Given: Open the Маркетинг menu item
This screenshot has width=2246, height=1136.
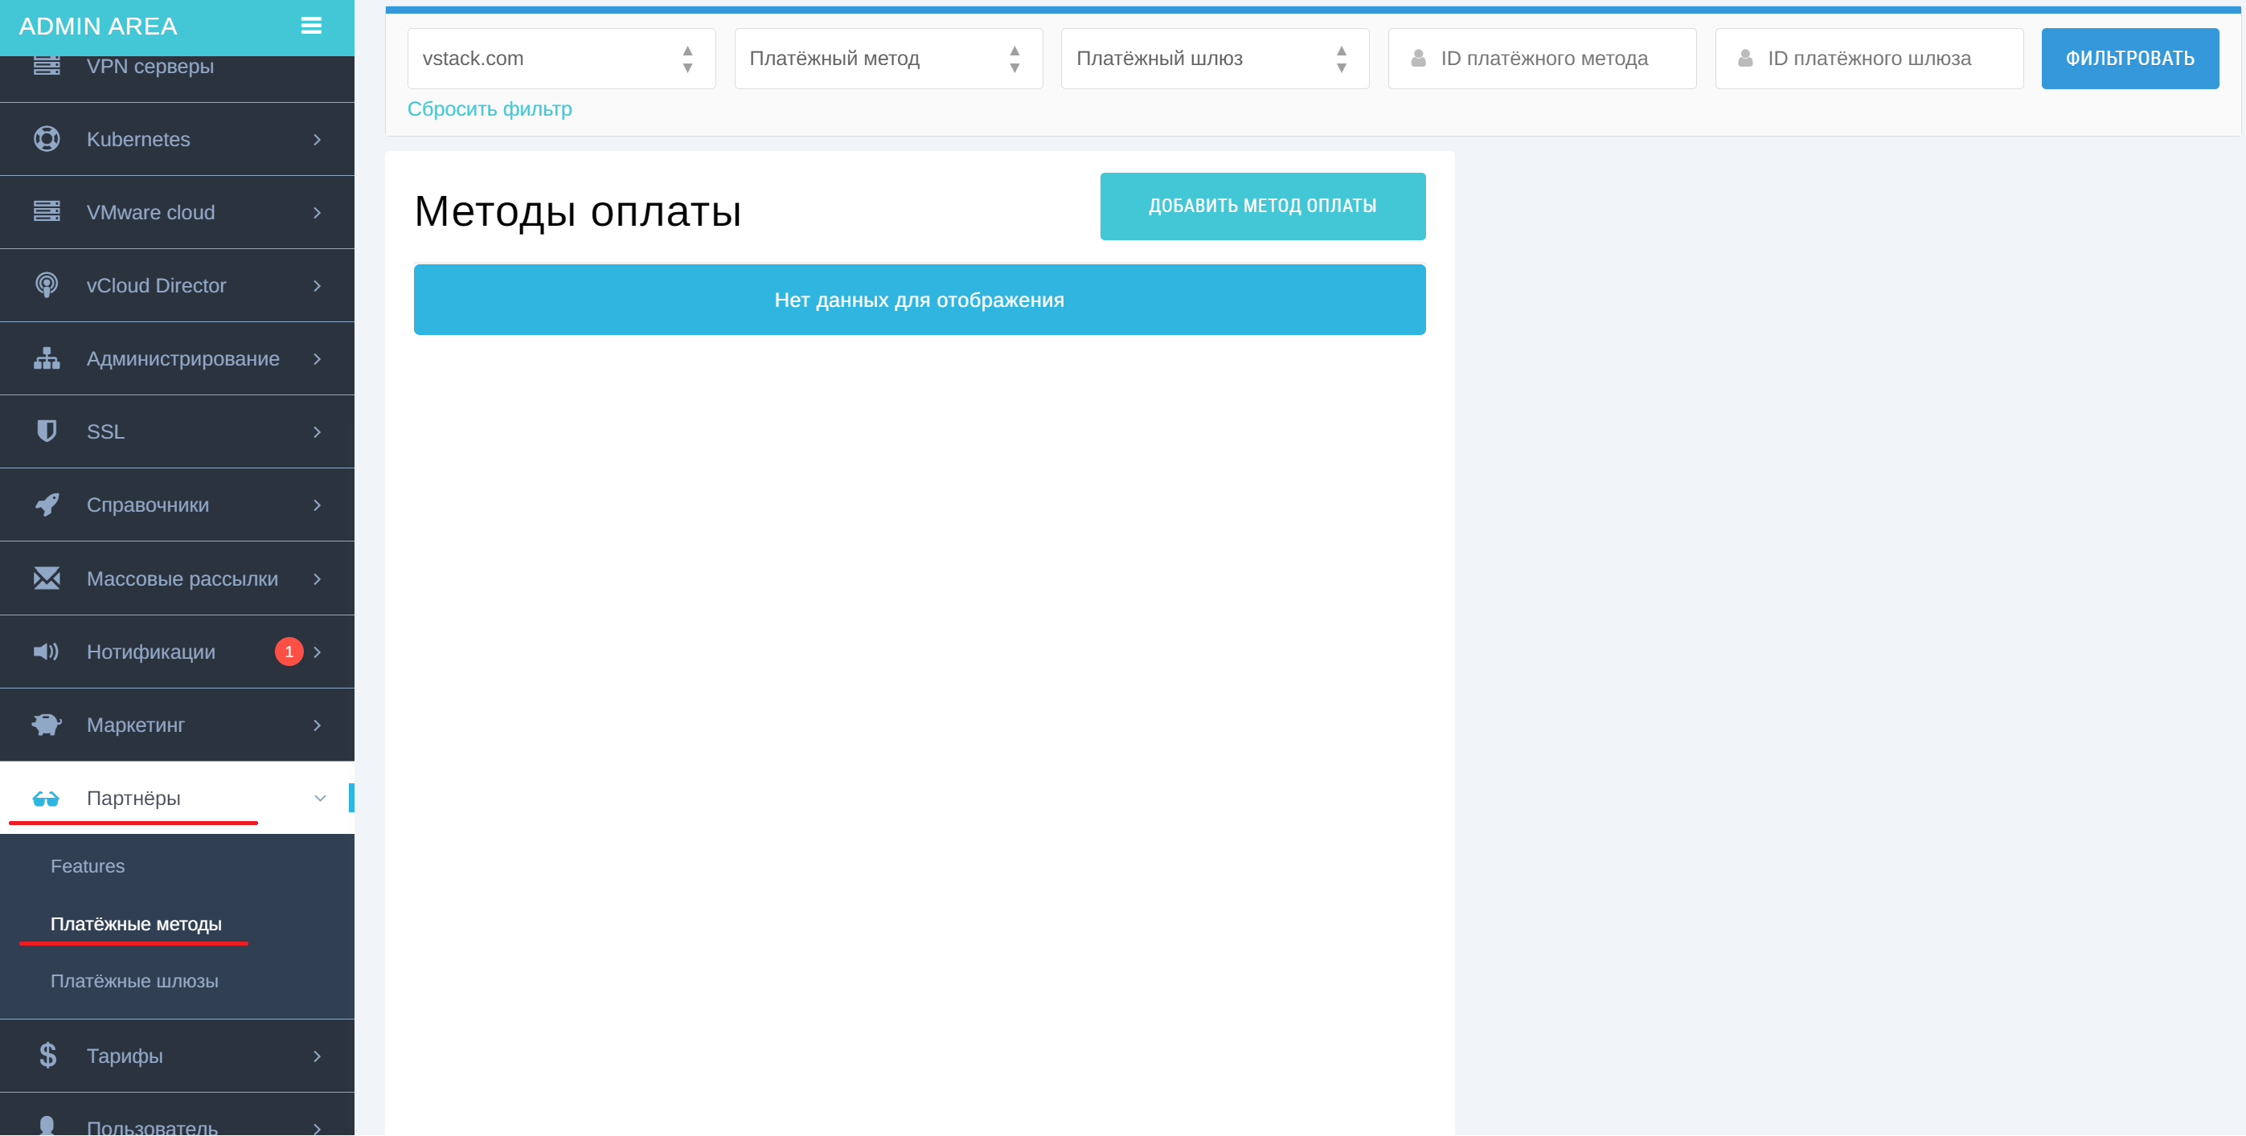Looking at the screenshot, I should pyautogui.click(x=177, y=725).
